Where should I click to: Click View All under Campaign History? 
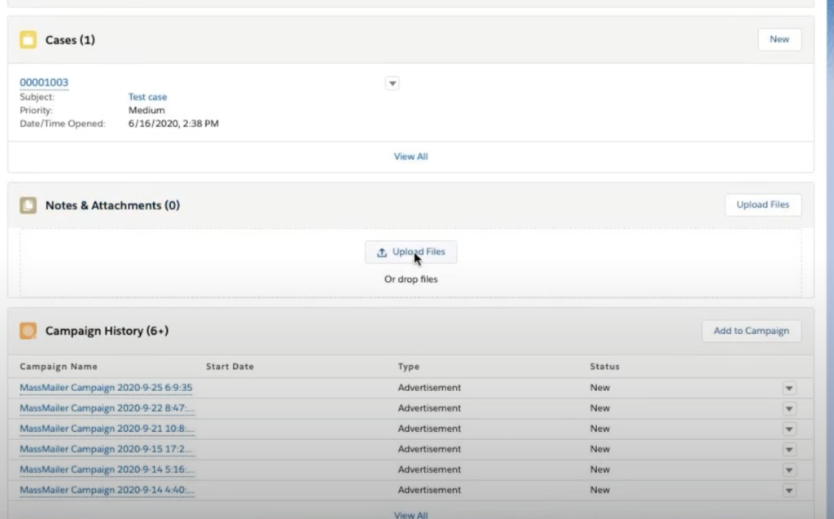pyautogui.click(x=410, y=515)
